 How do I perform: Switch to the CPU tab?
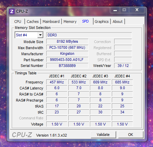18,22
